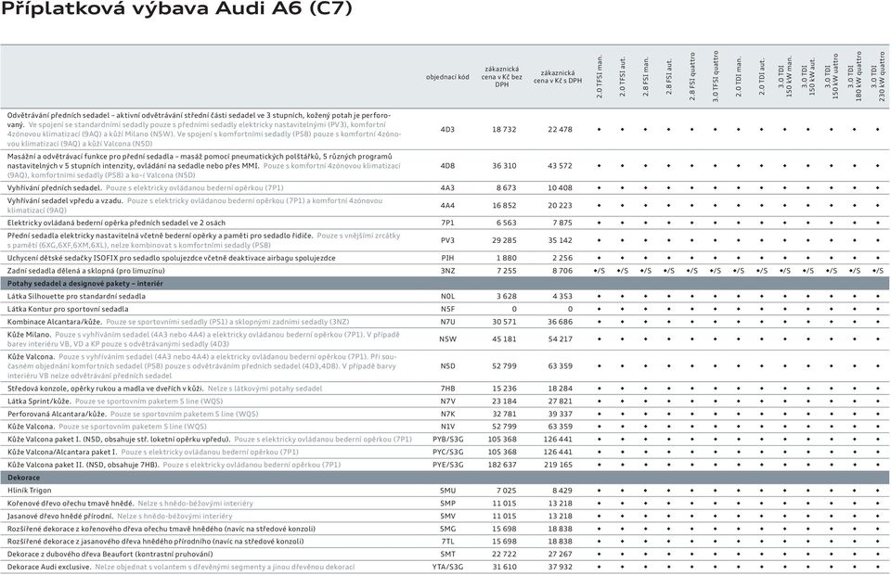Screen dimensions: 891x575
Task: Click order code "N7V"
Action: click(x=447, y=402)
